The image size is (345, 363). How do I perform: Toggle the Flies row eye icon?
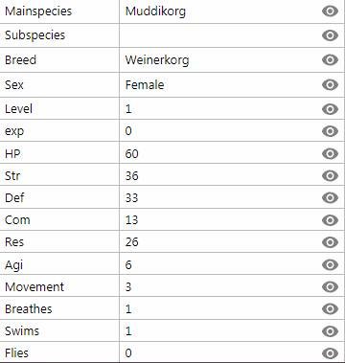(330, 353)
